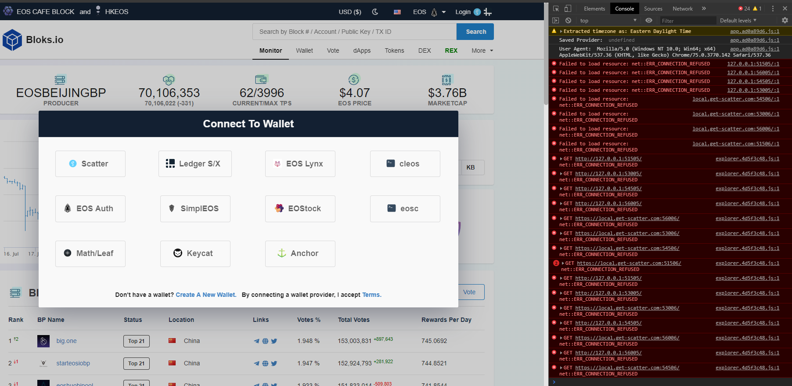The height and width of the screenshot is (386, 792).
Task: Open big.one's Telegram link icon
Action: 257,341
